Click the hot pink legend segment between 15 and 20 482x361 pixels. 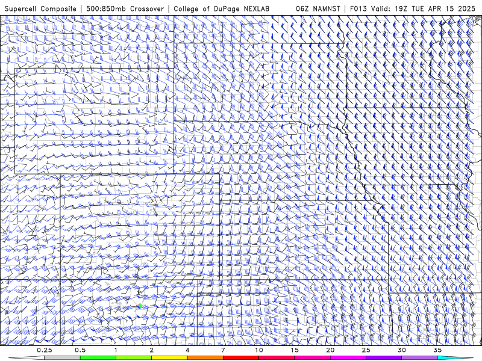click(x=312, y=358)
